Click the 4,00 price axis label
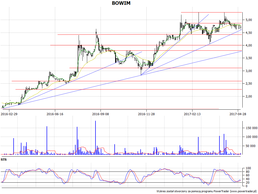This screenshot has height=194, width=258. coord(249,45)
